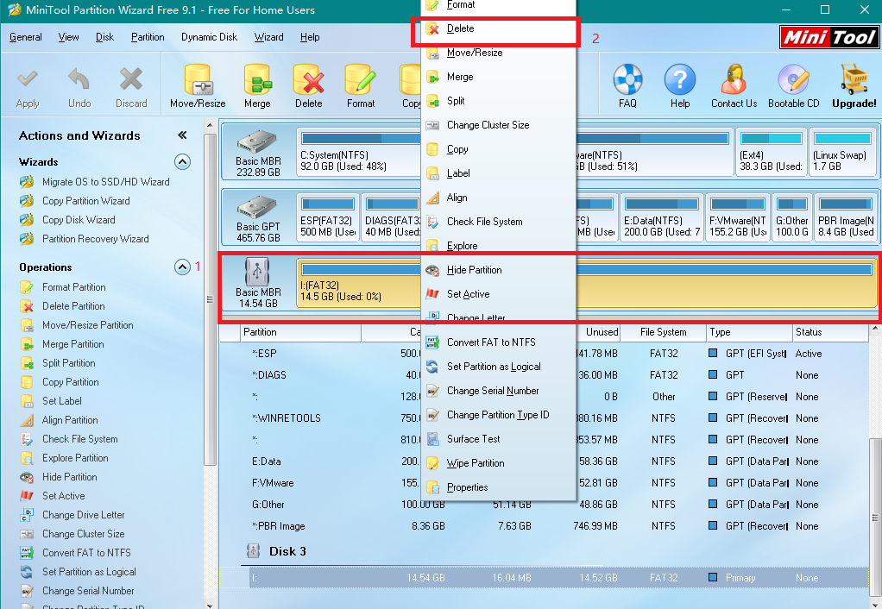Click the Status column header
The width and height of the screenshot is (882, 609).
click(830, 332)
